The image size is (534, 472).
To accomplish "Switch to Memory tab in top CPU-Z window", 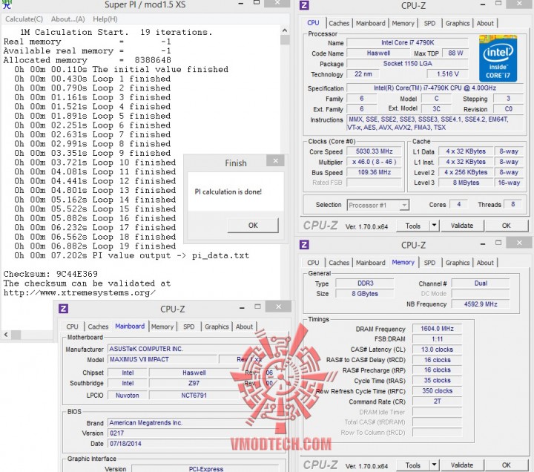I will click(403, 23).
